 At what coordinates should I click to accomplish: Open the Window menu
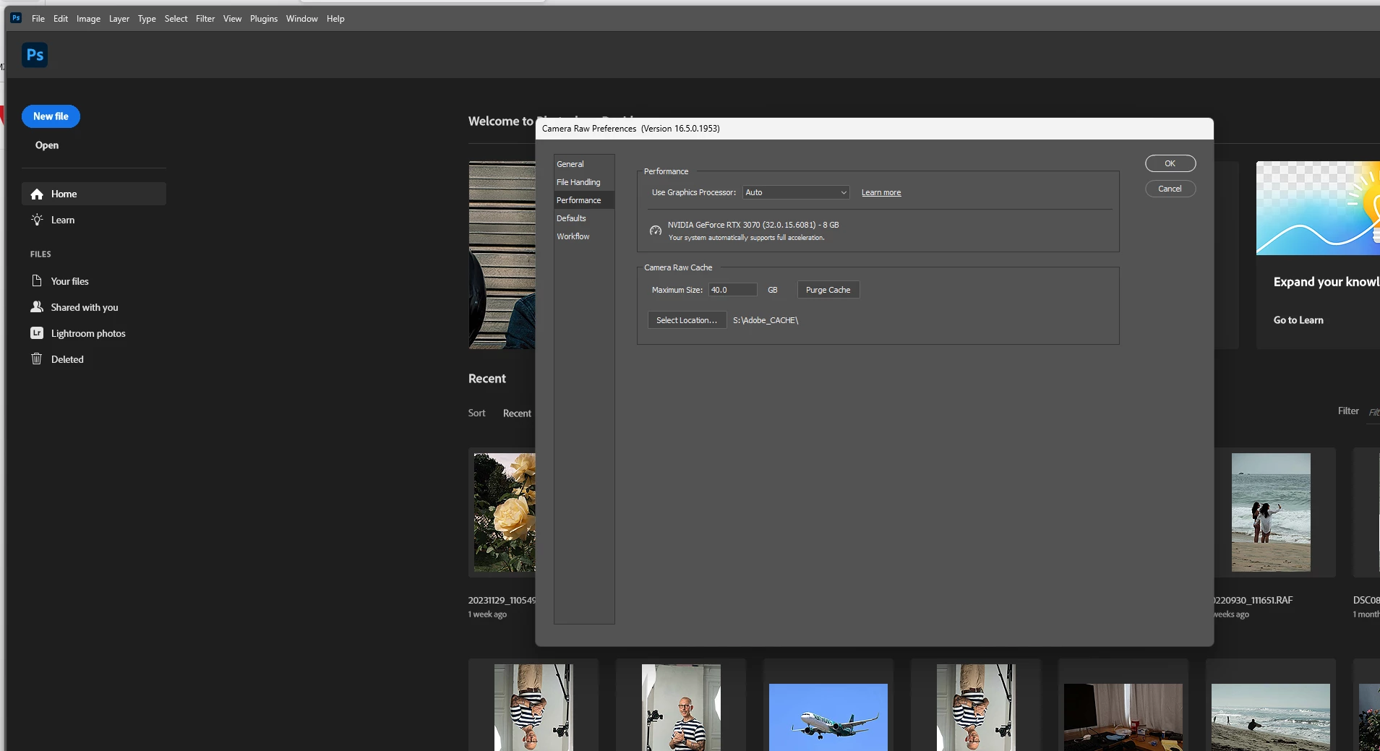301,19
